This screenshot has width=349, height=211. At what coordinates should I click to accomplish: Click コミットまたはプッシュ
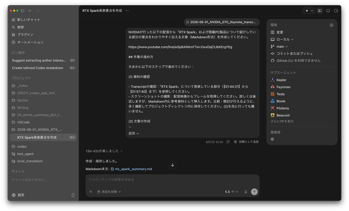(x=291, y=54)
